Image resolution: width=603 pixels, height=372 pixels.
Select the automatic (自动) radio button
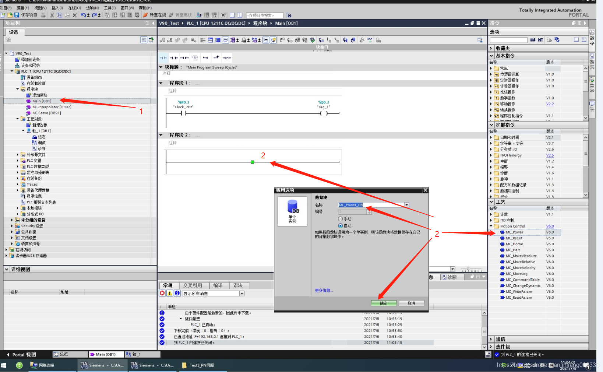[340, 225]
